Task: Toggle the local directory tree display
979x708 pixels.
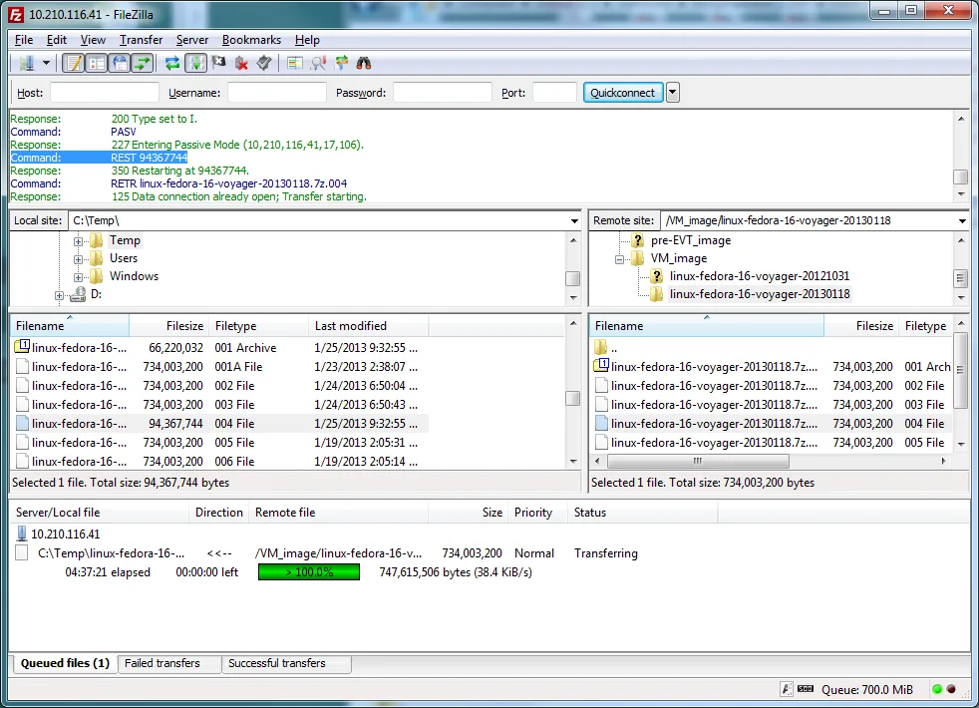Action: (x=96, y=63)
